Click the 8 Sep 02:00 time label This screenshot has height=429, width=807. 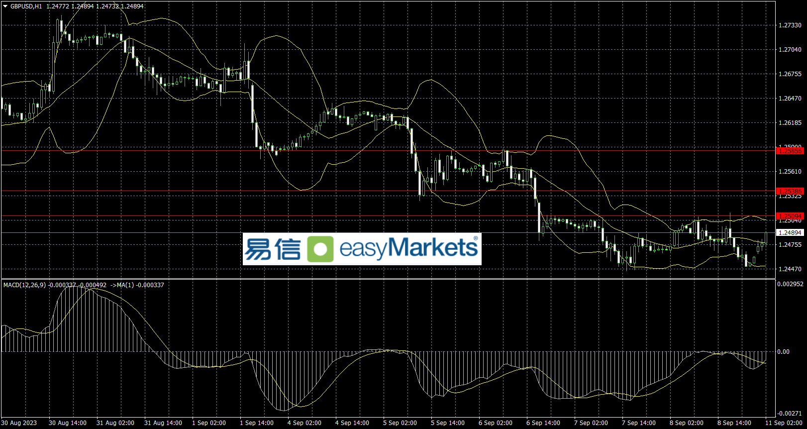(687, 423)
